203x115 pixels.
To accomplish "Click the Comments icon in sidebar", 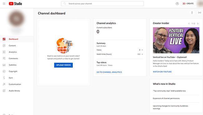I will pyautogui.click(x=4, y=58).
